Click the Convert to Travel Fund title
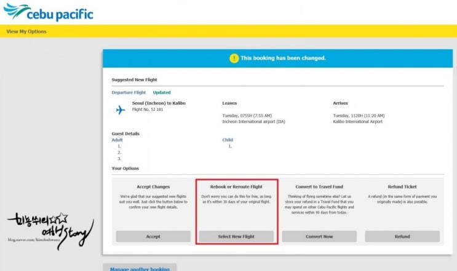Image resolution: width=457 pixels, height=271 pixels. pyautogui.click(x=319, y=187)
